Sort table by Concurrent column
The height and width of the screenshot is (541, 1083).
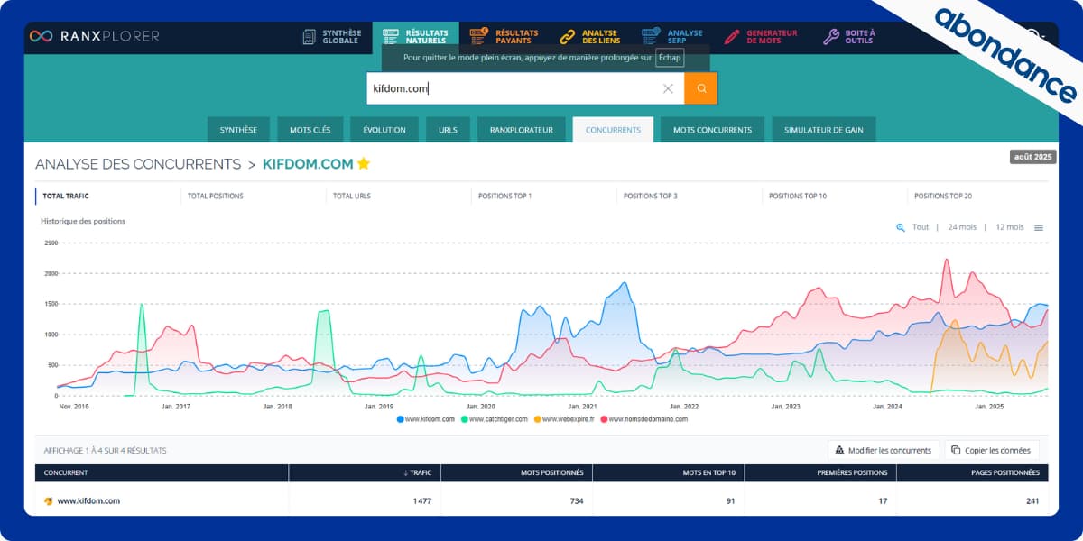162,472
